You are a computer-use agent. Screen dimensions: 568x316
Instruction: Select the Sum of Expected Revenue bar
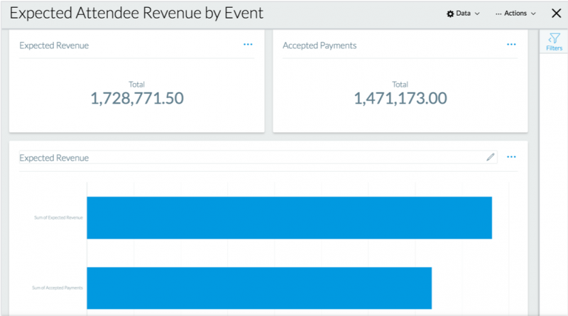point(289,217)
